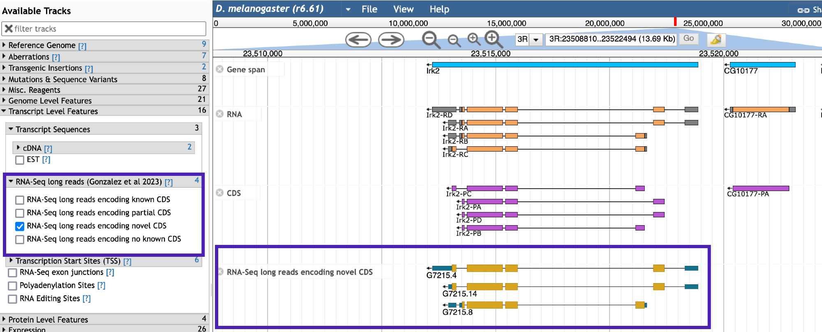Image resolution: width=822 pixels, height=332 pixels.
Task: Click the large zoom in magnifier
Action: tap(493, 39)
